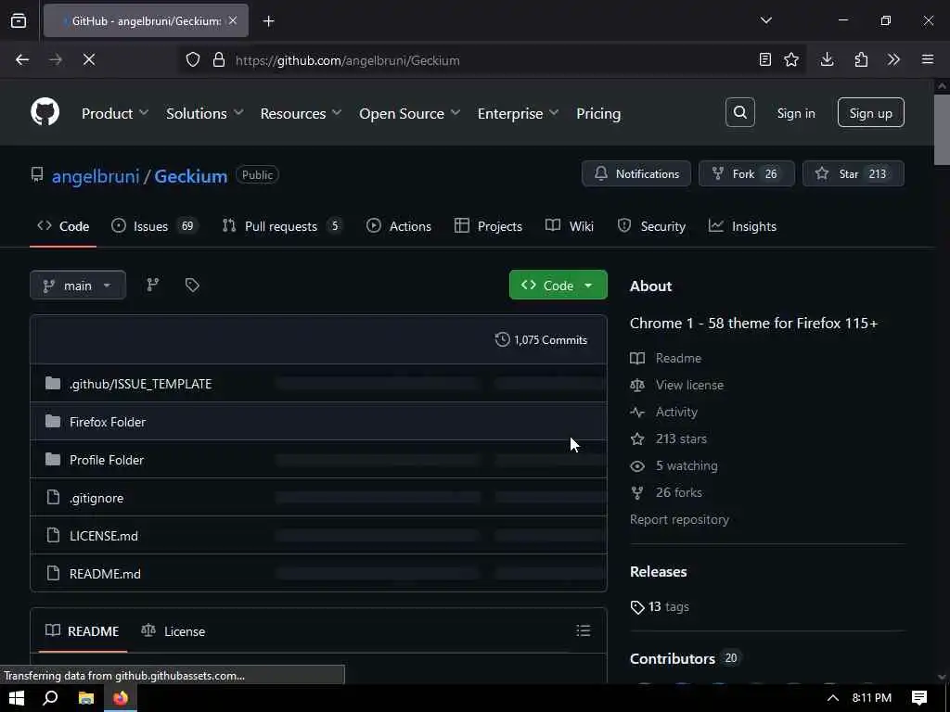Open Firefox View tab icon

(19, 20)
